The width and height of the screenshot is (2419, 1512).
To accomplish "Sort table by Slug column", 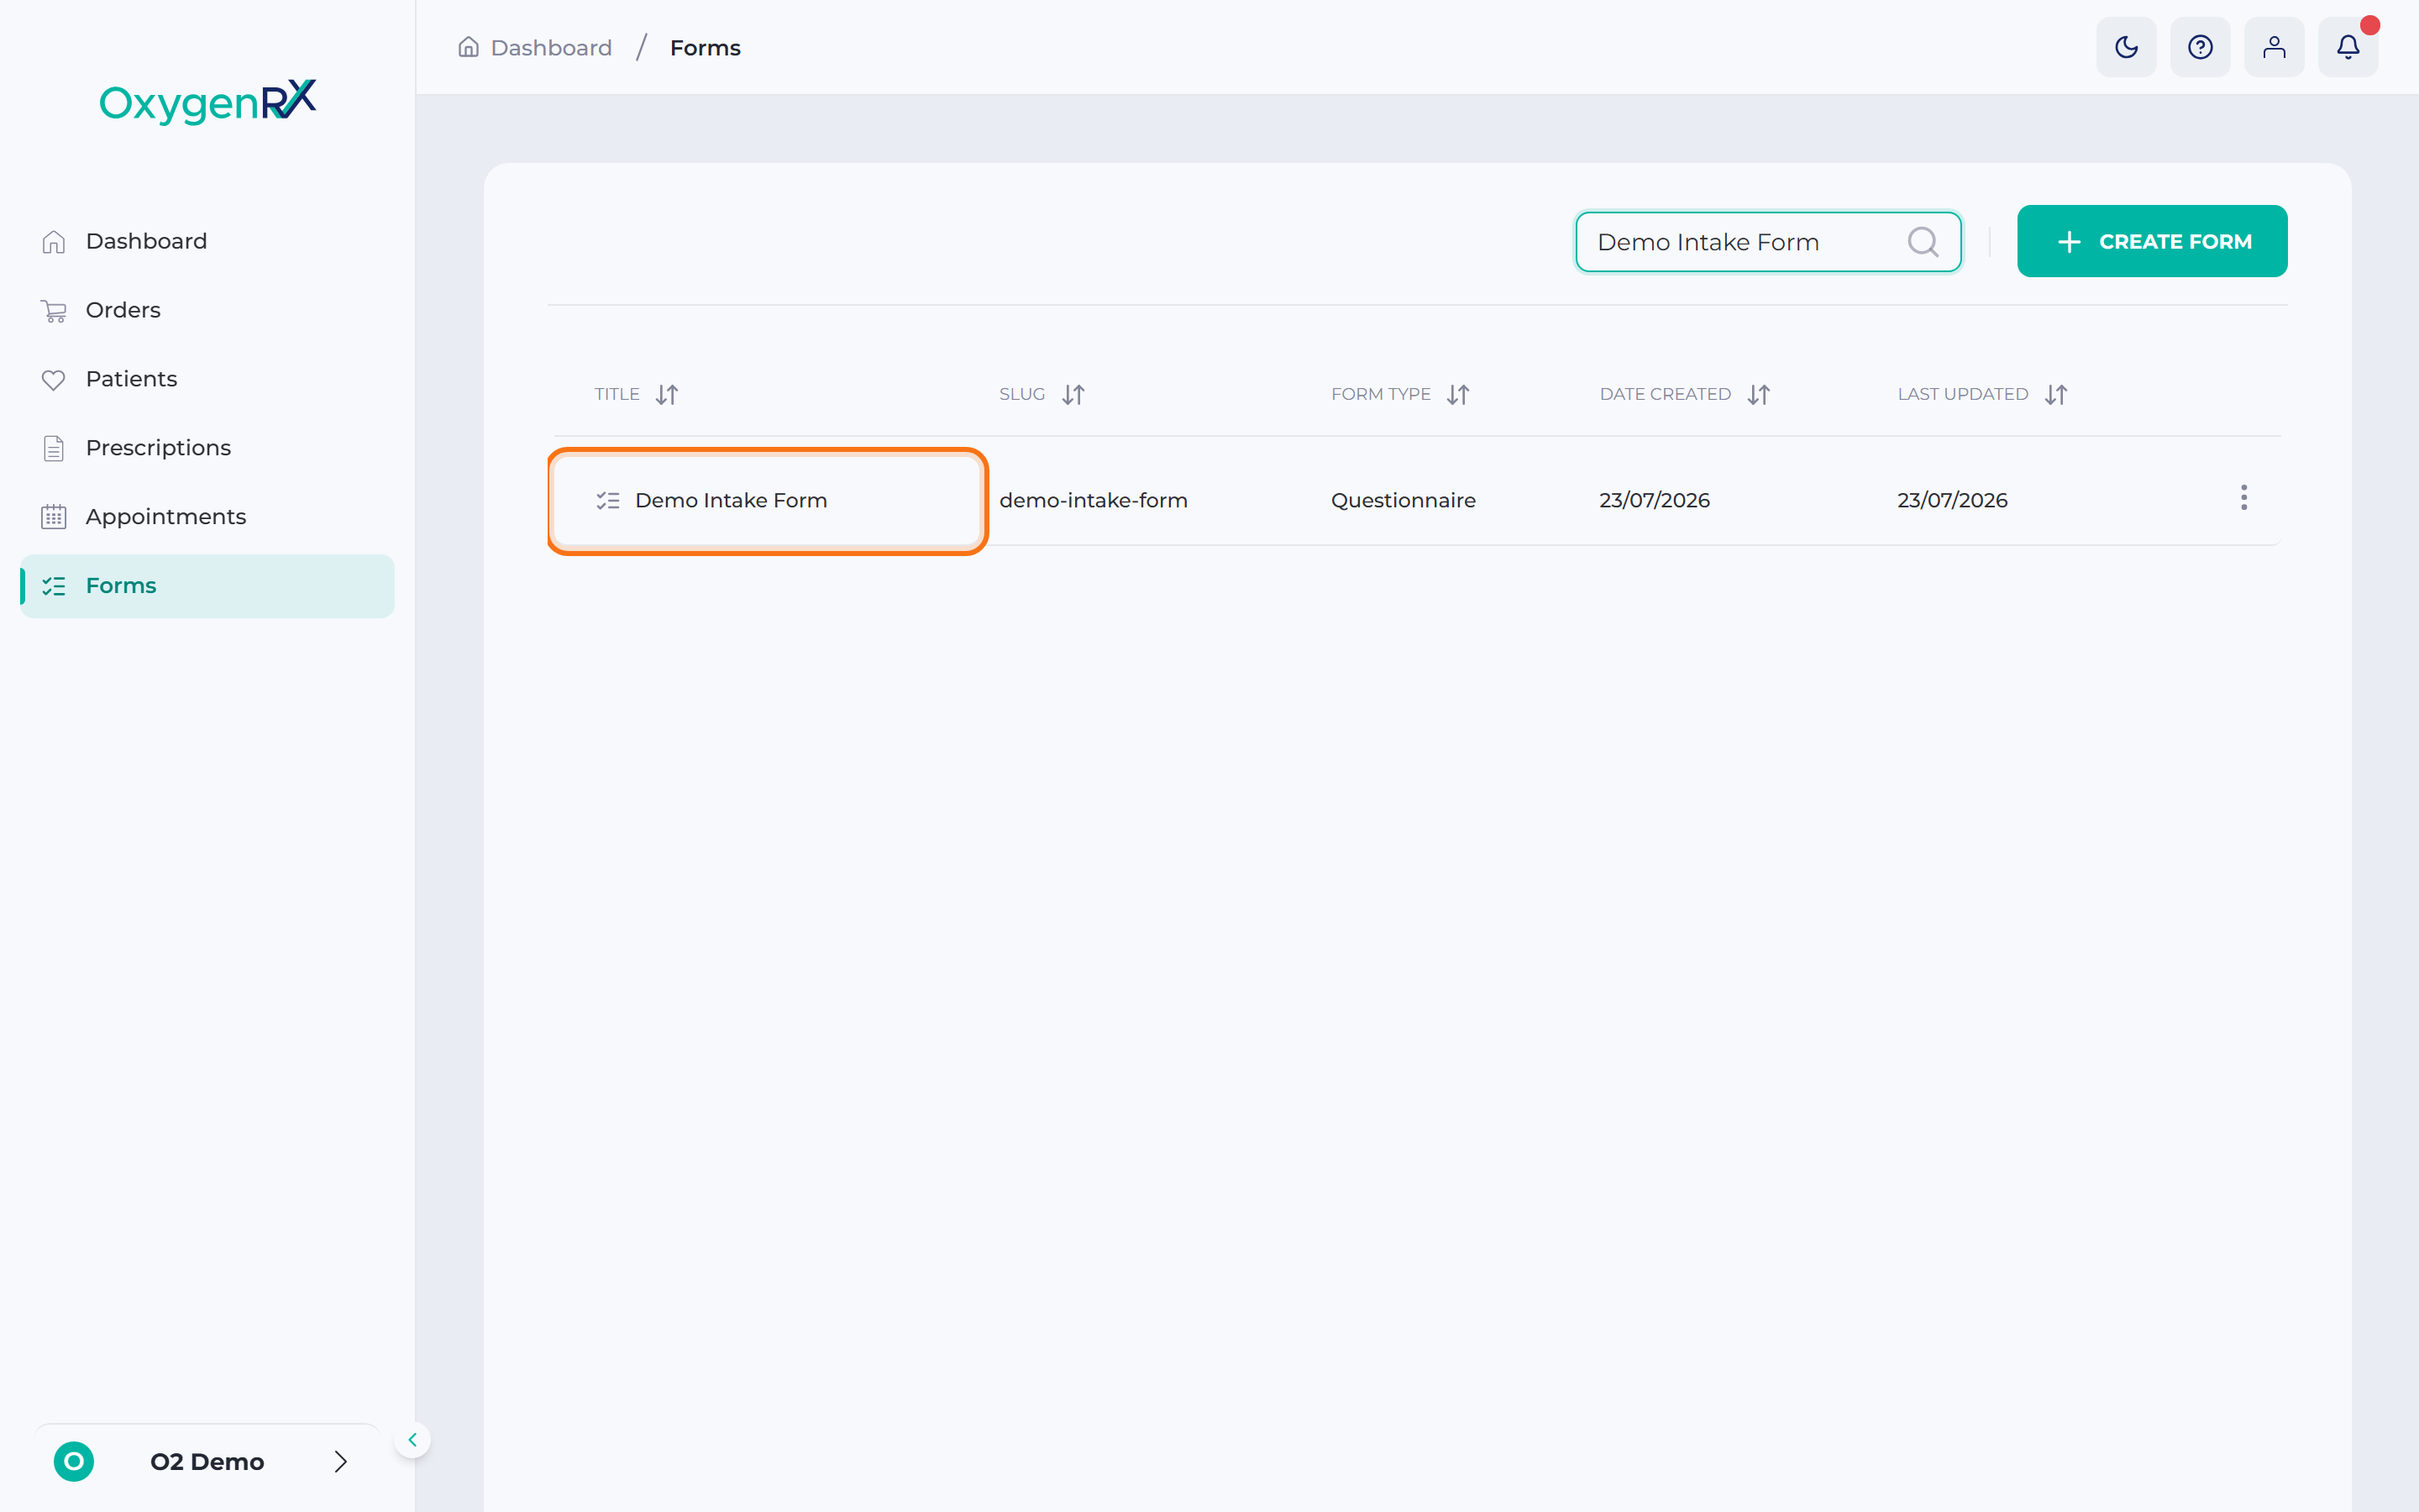I will [1073, 394].
